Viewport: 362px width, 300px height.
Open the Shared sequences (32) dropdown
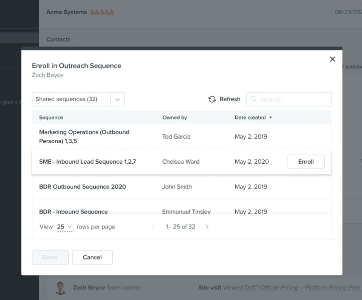78,99
